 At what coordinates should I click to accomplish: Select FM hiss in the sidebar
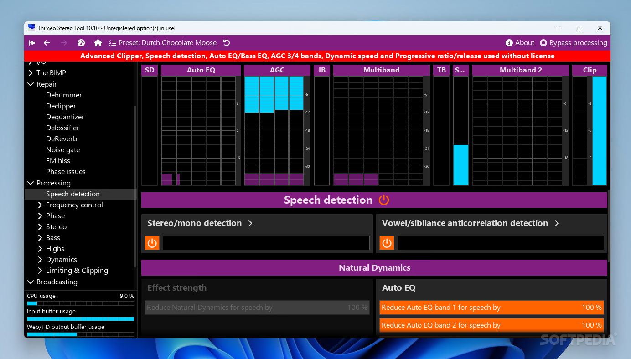pyautogui.click(x=58, y=161)
